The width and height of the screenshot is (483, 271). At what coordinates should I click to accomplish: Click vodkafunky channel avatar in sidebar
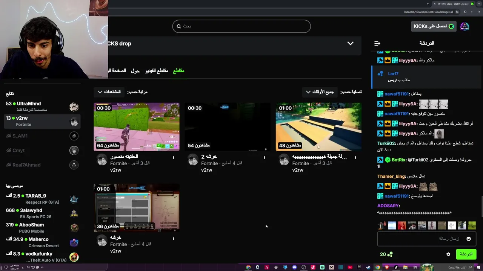74,257
